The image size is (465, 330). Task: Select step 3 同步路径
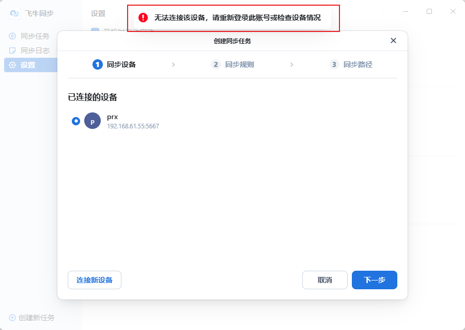351,64
